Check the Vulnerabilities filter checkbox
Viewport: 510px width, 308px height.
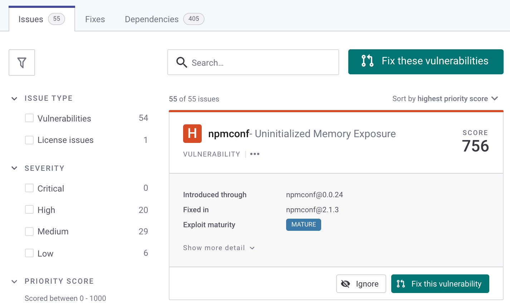(x=29, y=118)
